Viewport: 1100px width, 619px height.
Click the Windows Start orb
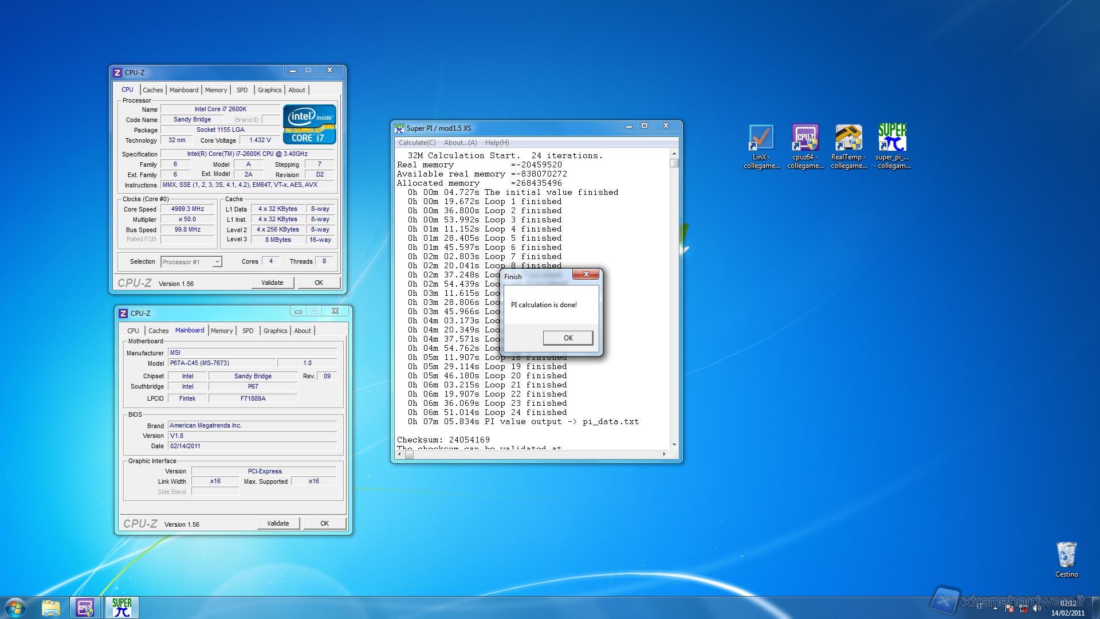[15, 608]
